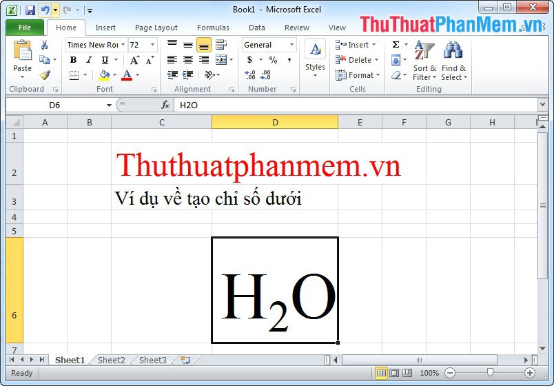This screenshot has height=386, width=554.
Task: Open the Sheet3 tab
Action: 153,360
